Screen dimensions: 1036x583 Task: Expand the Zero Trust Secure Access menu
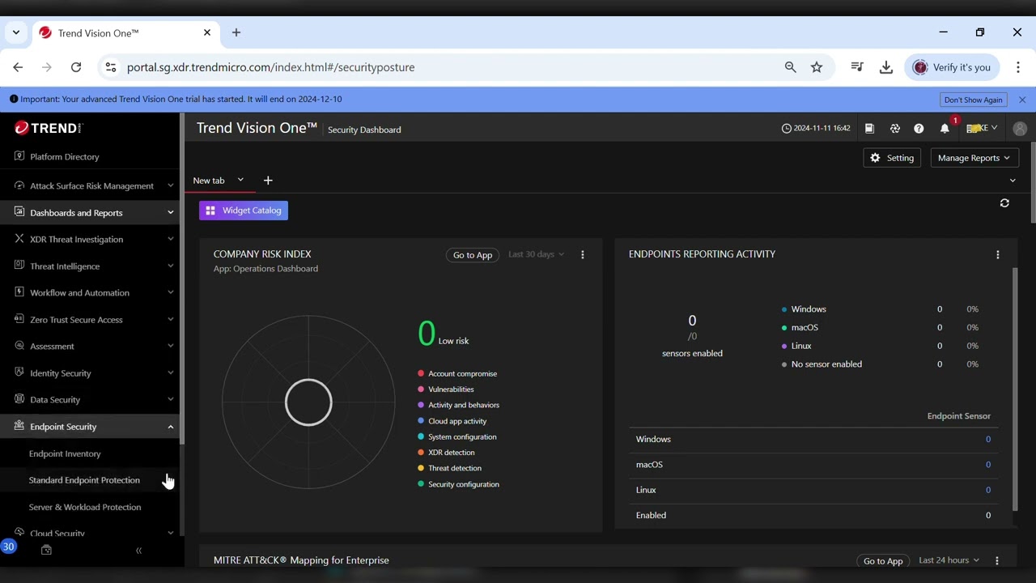(x=170, y=319)
